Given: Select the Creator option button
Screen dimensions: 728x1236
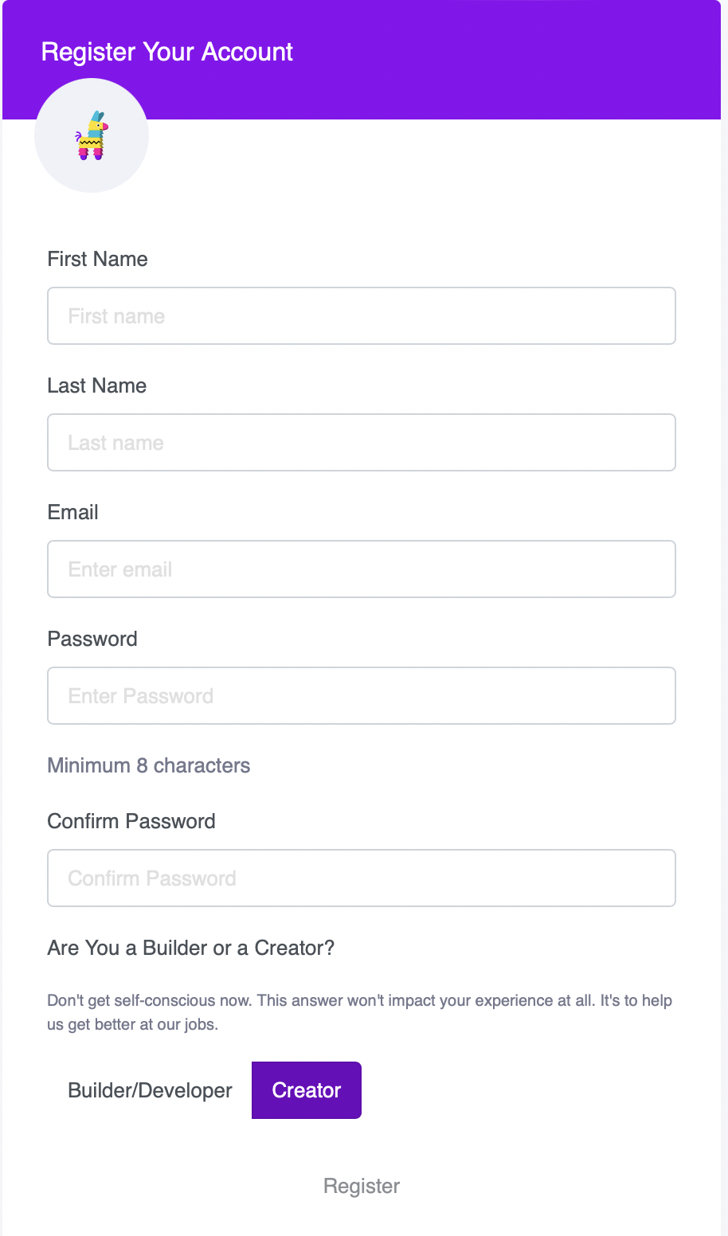Looking at the screenshot, I should pos(307,1090).
